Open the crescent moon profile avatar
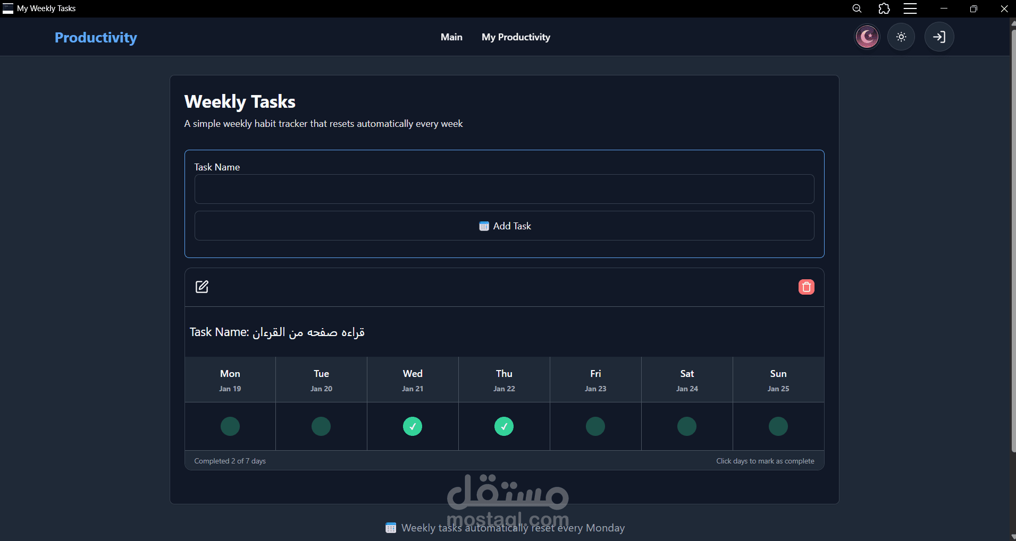1016x541 pixels. [867, 37]
